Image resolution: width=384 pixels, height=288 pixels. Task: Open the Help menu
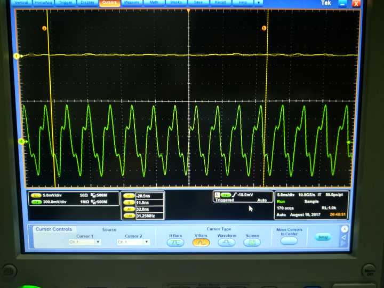(x=242, y=3)
